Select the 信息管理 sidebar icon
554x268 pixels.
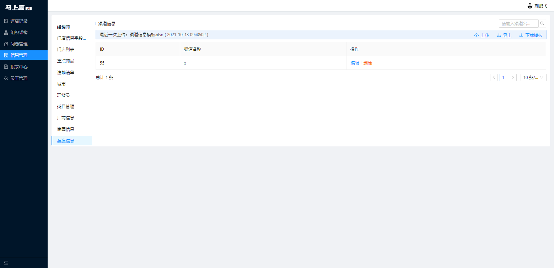5,55
